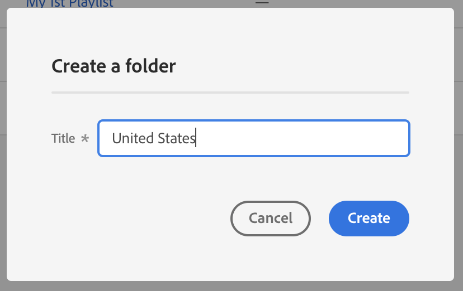This screenshot has width=463, height=291.
Task: Focus the Title text input field
Action: (x=253, y=138)
